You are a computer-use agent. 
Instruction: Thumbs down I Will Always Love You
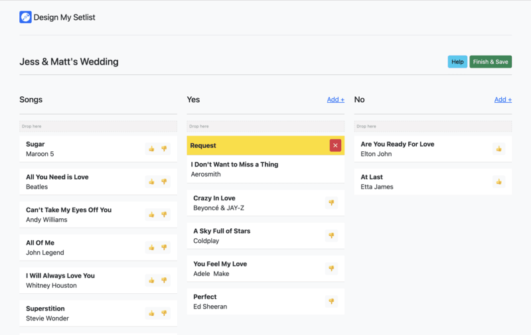click(x=164, y=280)
